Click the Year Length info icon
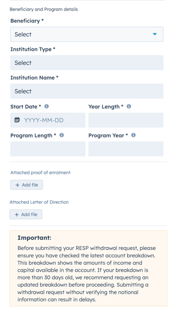Screen dimensions: 178x312 click(x=129, y=106)
